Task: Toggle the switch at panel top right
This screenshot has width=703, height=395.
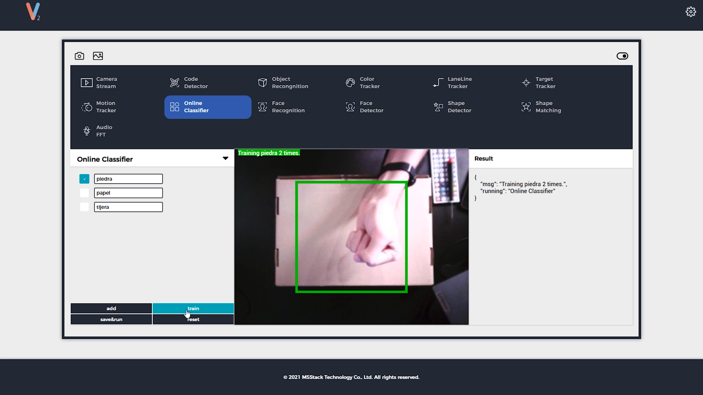Action: click(622, 56)
